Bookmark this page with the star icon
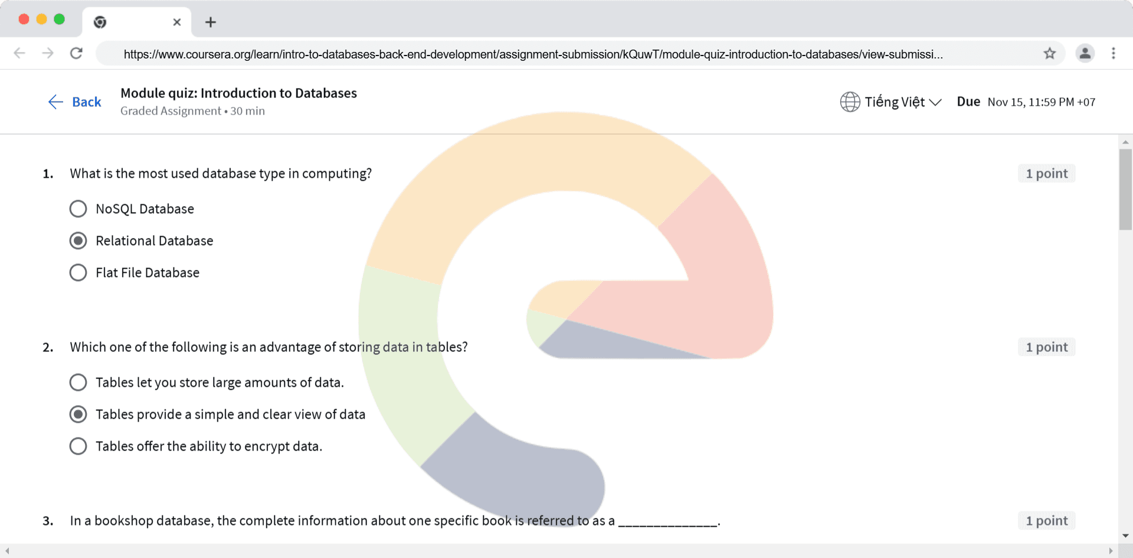The height and width of the screenshot is (558, 1133). click(x=1049, y=54)
